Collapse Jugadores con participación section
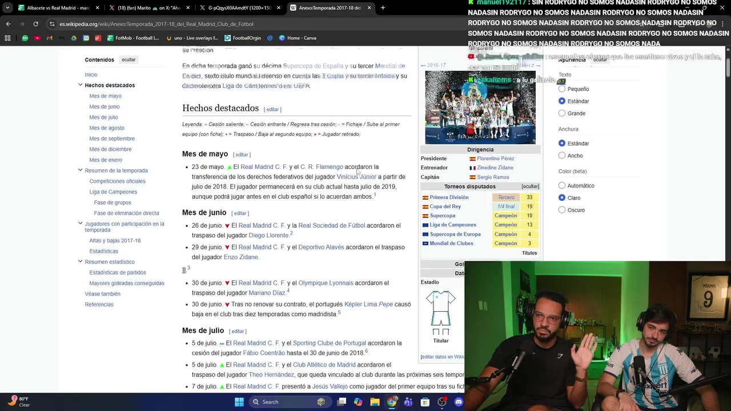 (x=80, y=224)
